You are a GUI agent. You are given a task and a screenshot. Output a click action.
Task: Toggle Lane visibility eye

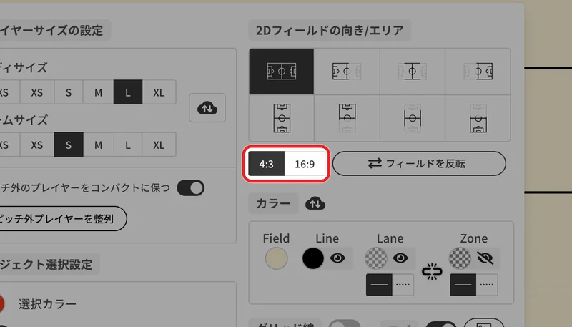click(x=400, y=258)
